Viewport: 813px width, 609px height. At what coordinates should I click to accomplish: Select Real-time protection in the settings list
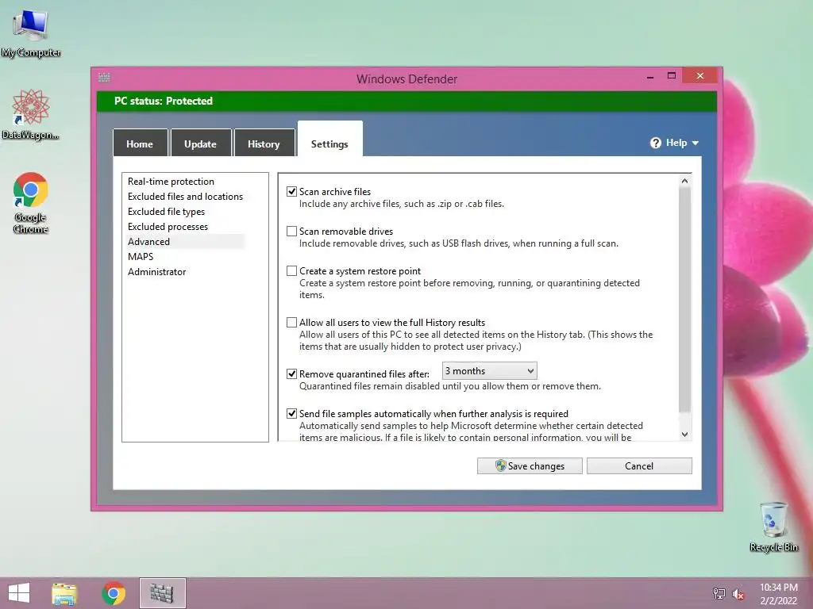click(x=171, y=182)
